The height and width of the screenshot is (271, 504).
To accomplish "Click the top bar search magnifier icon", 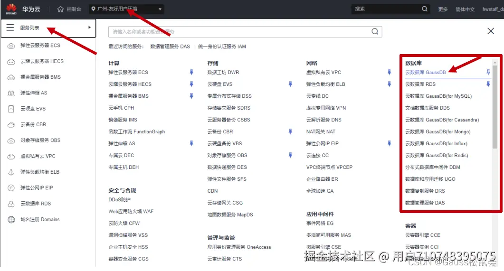I will coord(425,9).
